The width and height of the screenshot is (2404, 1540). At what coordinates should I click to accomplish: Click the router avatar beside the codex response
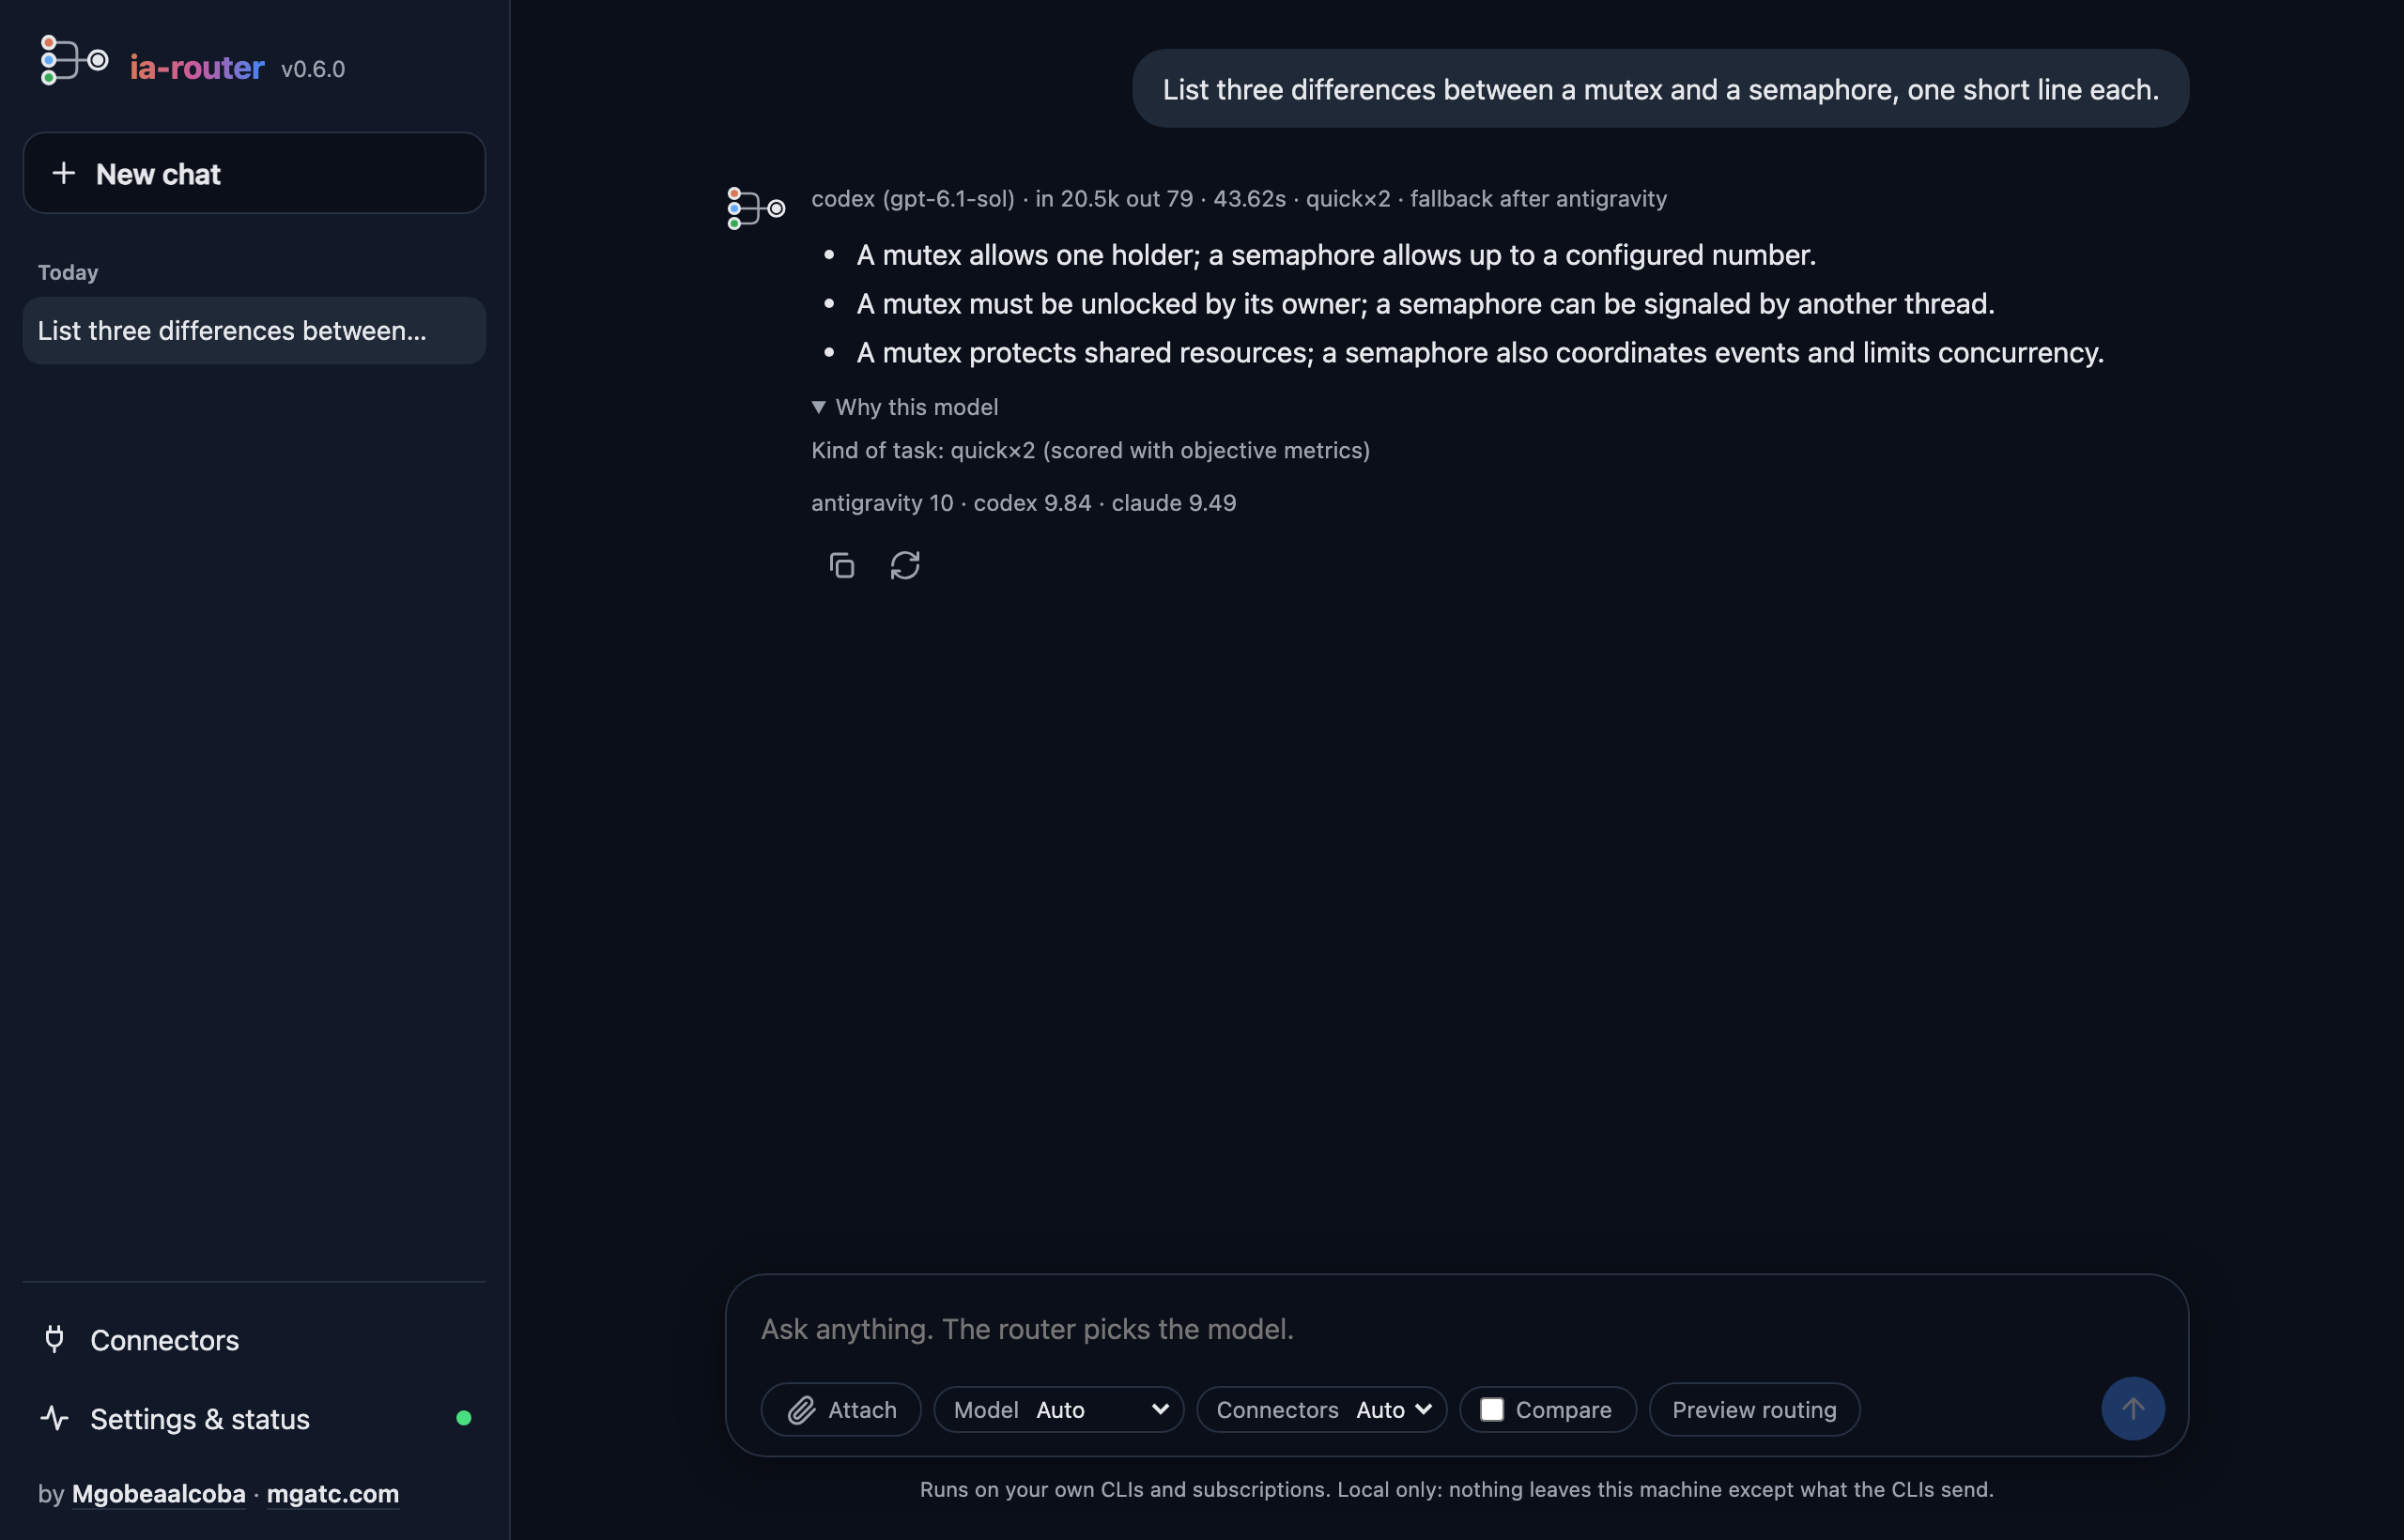756,208
